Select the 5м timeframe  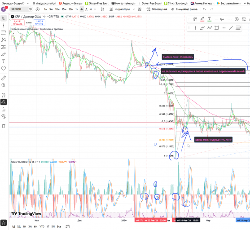point(51,9)
